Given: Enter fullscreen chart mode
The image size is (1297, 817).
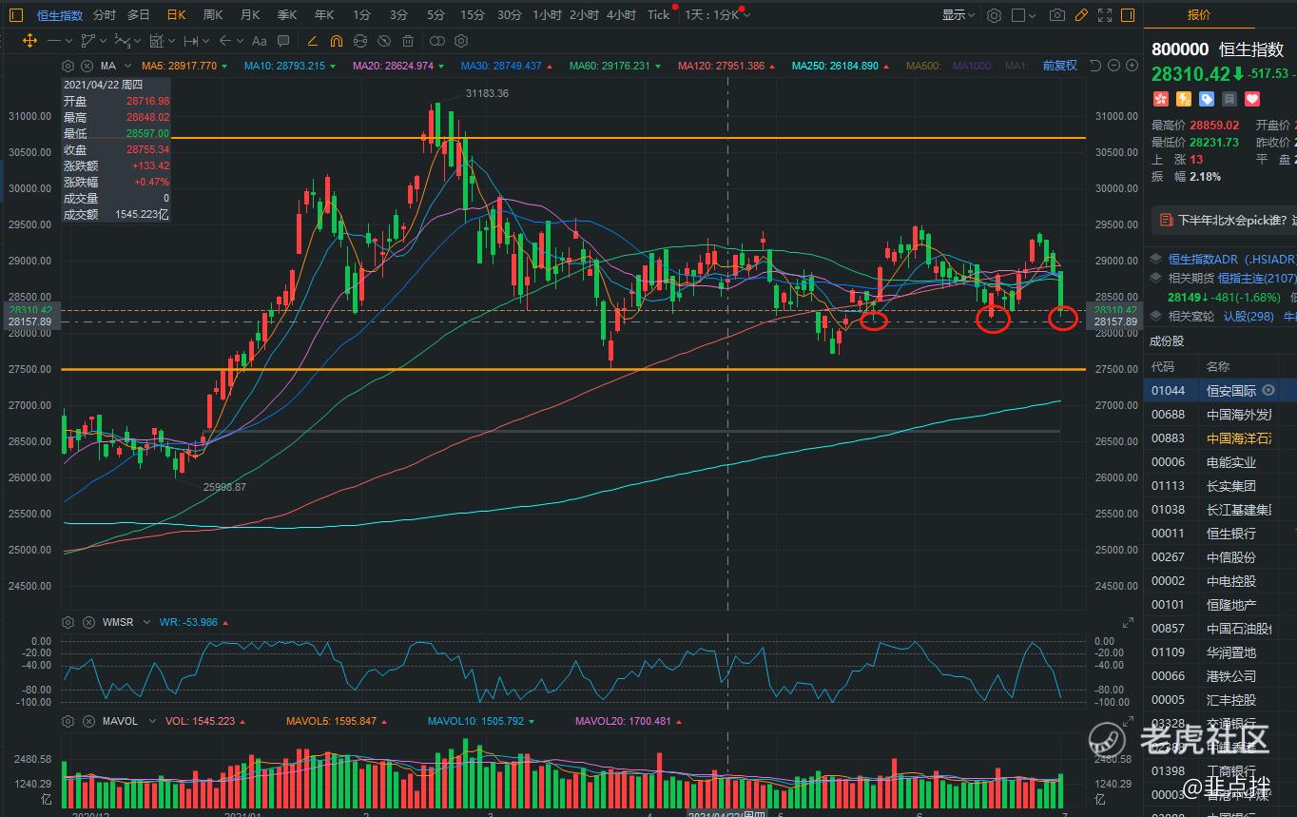Looking at the screenshot, I should pos(1104,15).
